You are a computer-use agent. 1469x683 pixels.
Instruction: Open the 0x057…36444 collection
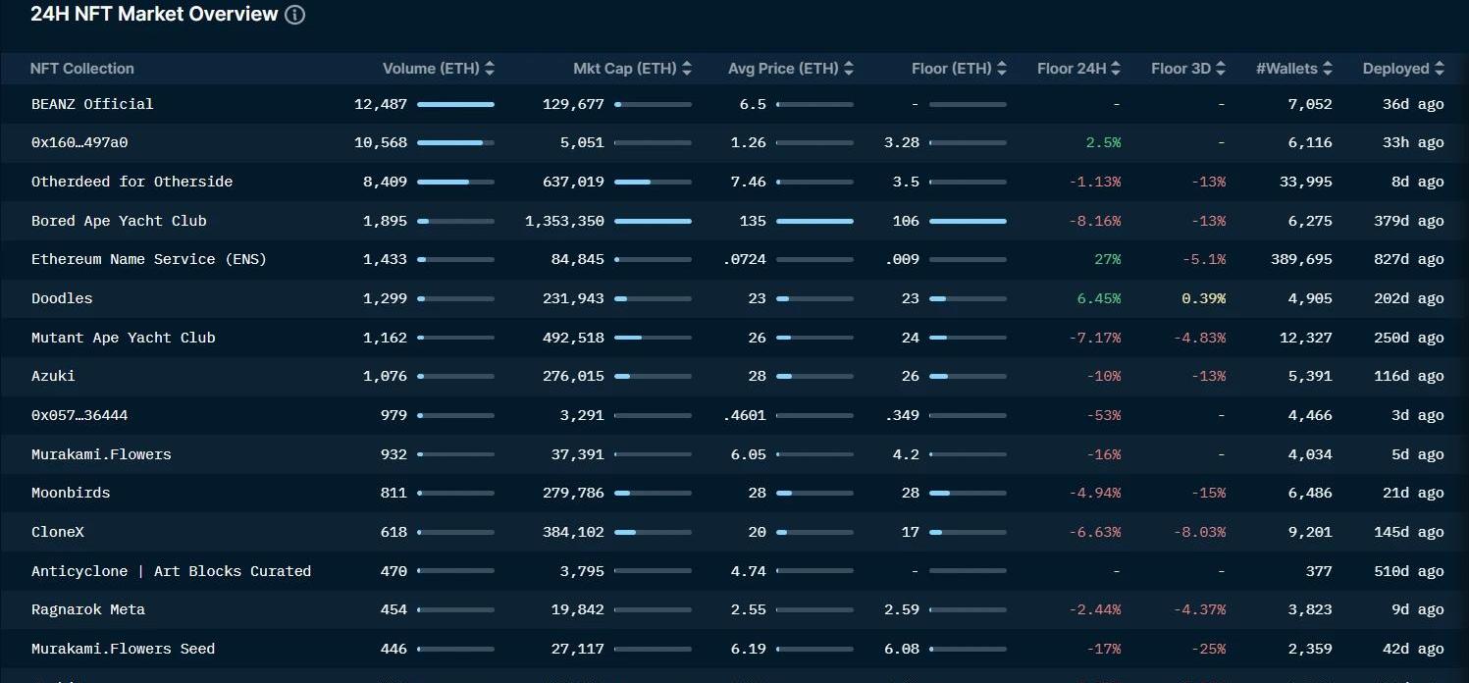coord(79,415)
